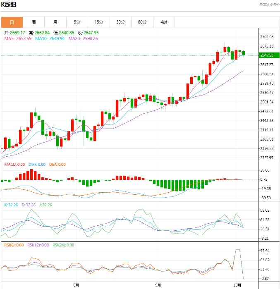Viewport: 280px width, 289px height.
Task: Click the green 2647.95 current price tag
Action: coord(267,55)
